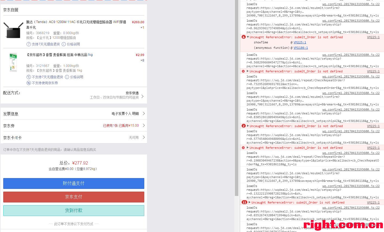384x232 pixels.
Task: Click the error badge showing count 6
Action: (x=244, y=37)
